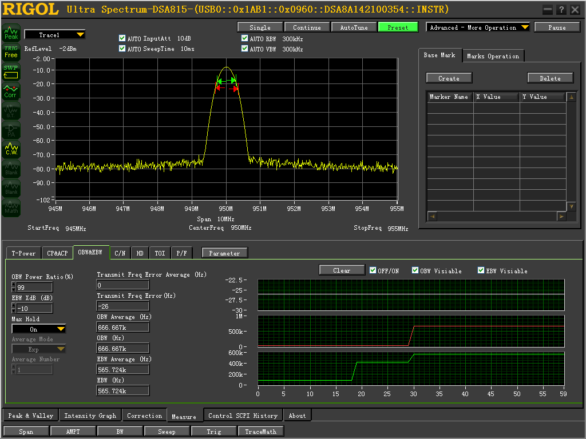586x439 pixels.
Task: Choose the C.W. trace mode icon
Action: (11, 149)
